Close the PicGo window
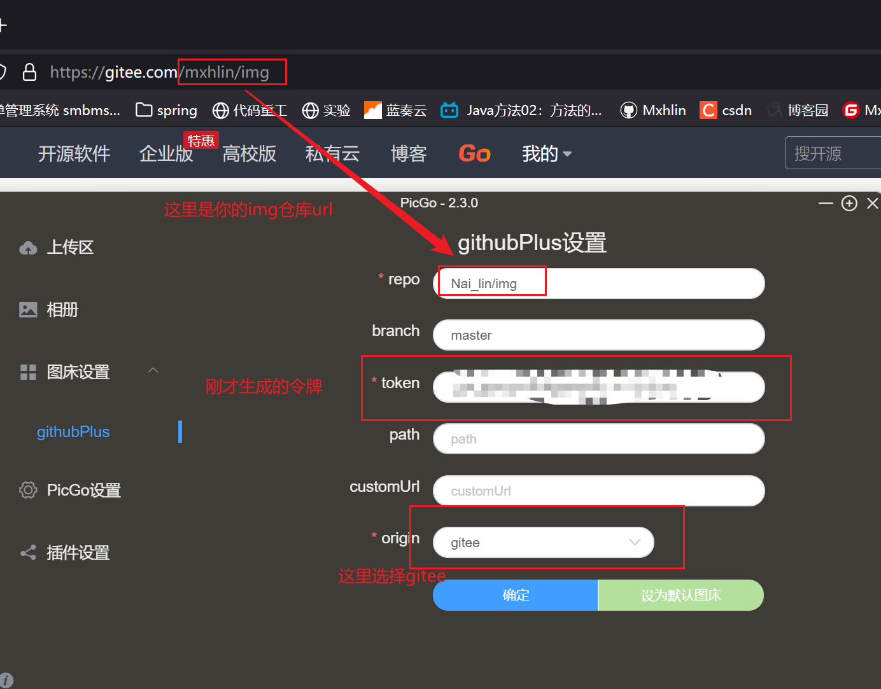Viewport: 881px width, 689px height. coord(873,203)
